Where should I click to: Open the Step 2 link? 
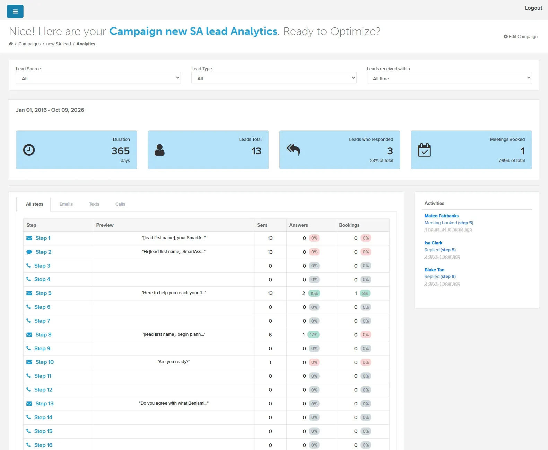tap(43, 252)
